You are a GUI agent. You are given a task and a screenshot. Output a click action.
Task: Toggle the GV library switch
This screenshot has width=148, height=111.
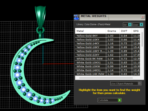click(x=127, y=25)
